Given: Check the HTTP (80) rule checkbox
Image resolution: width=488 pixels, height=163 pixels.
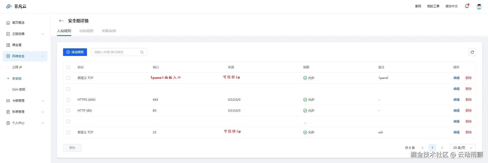Looking at the screenshot, I should [x=68, y=111].
